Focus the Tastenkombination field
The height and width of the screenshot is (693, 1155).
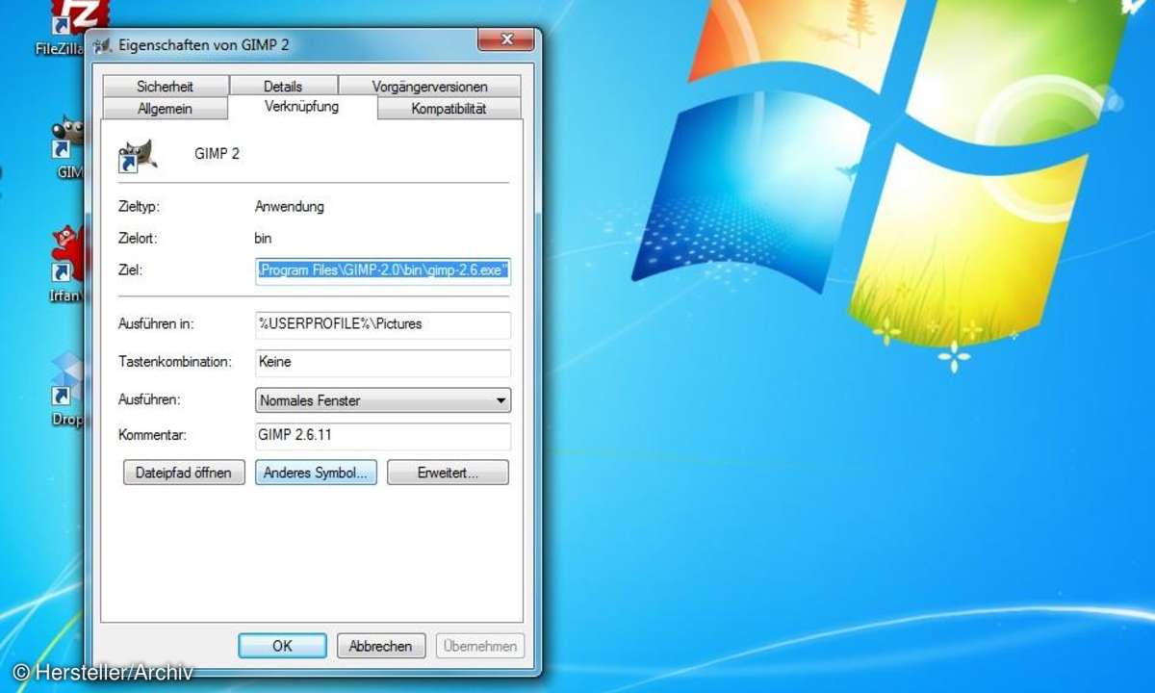point(383,363)
